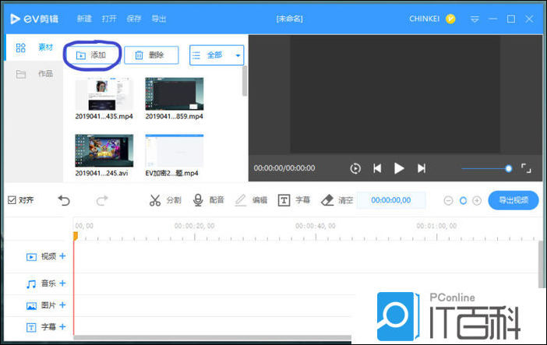Click the dubbing (配音) microphone icon
The width and height of the screenshot is (547, 345).
coord(199,200)
